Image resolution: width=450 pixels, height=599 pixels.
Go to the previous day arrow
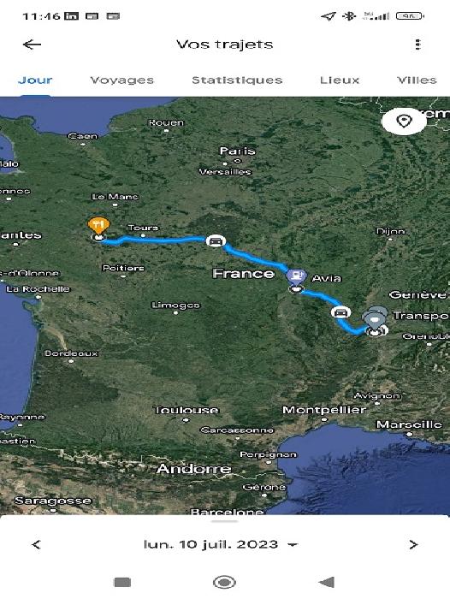[36, 544]
